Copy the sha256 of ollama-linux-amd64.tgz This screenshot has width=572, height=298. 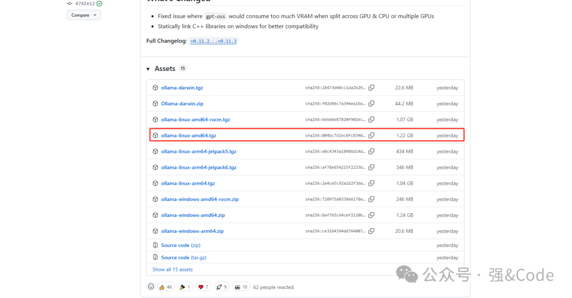(371, 136)
